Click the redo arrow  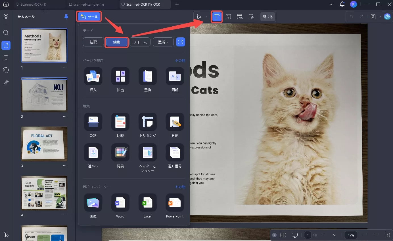[x=361, y=17]
